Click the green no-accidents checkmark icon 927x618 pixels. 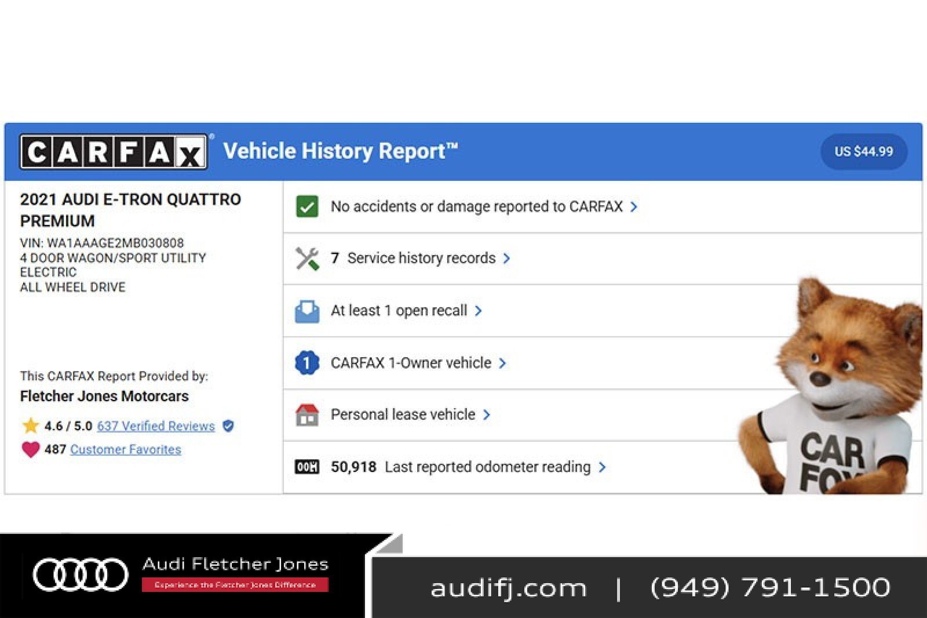[306, 206]
